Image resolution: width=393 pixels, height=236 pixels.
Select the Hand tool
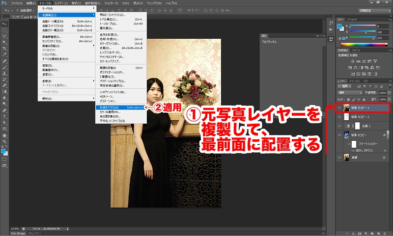click(x=4, y=135)
